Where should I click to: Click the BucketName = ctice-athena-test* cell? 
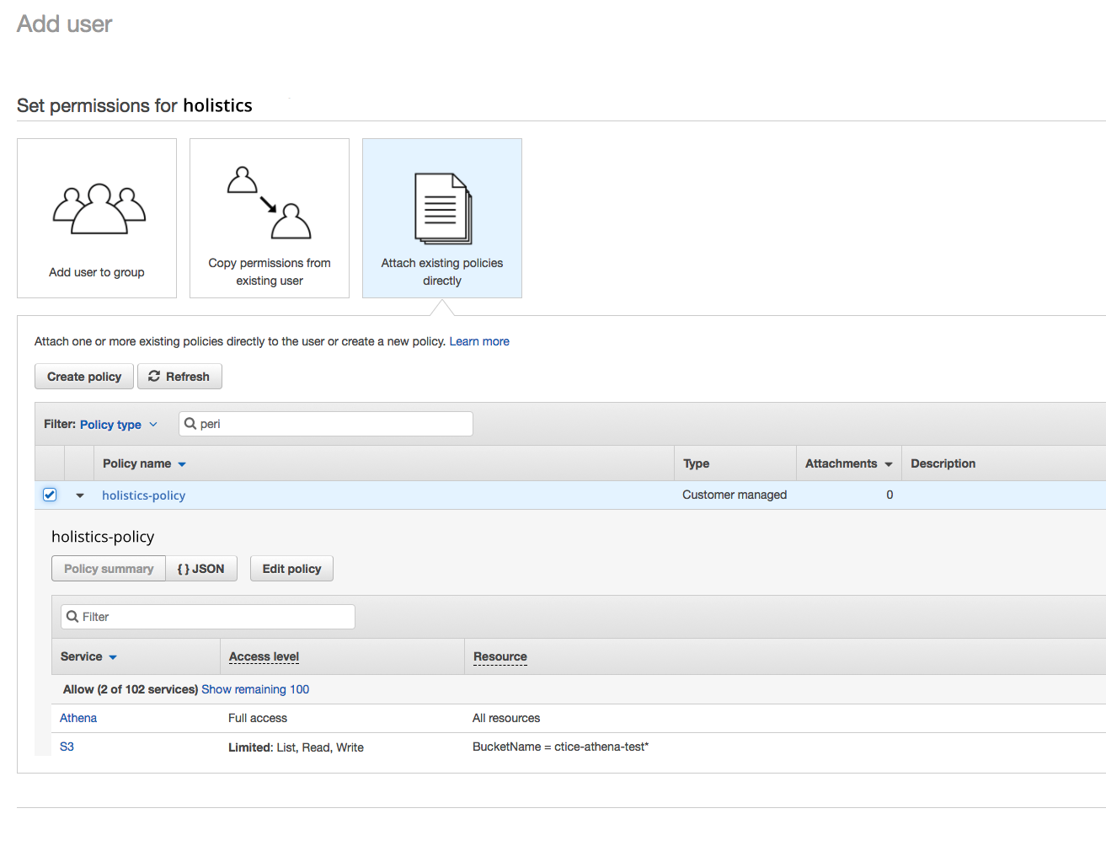point(560,747)
